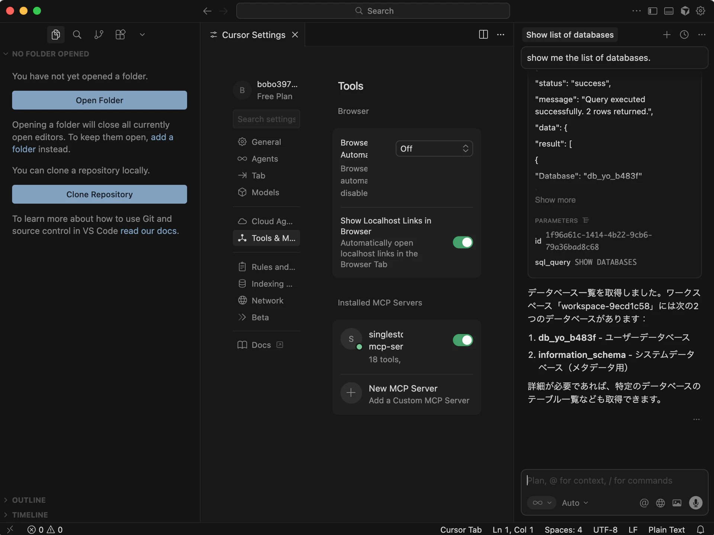Open Agents settings category
The height and width of the screenshot is (535, 714).
266,159
